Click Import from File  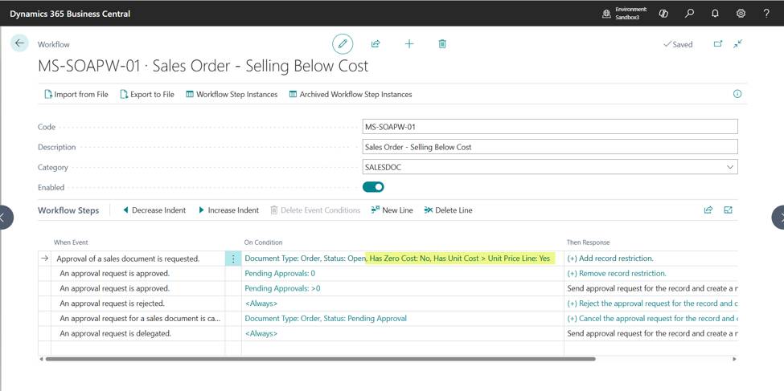[x=76, y=94]
